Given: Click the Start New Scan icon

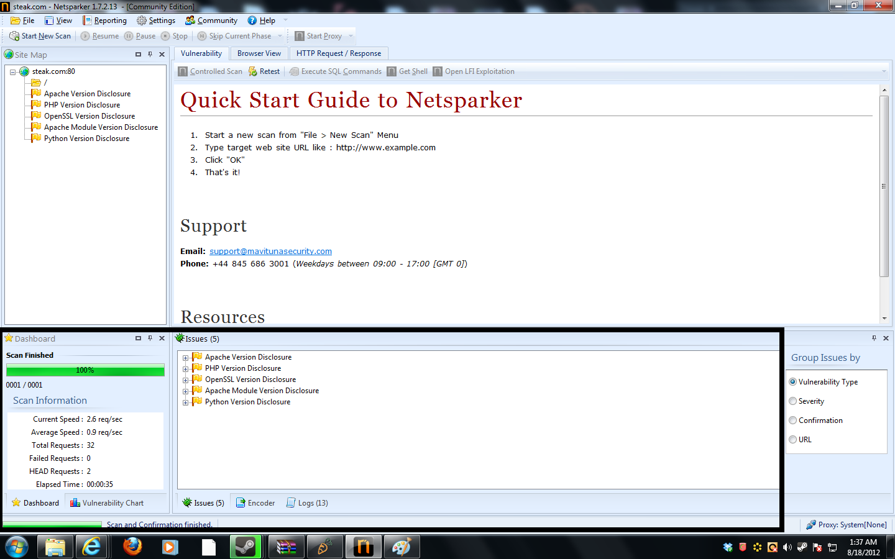Looking at the screenshot, I should (x=14, y=36).
